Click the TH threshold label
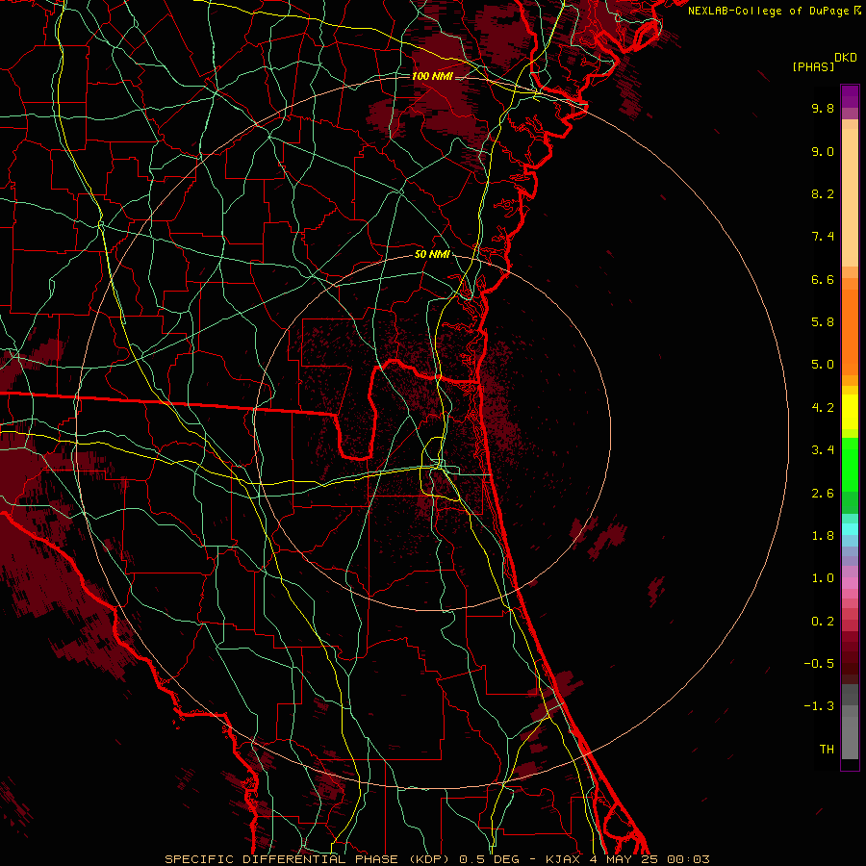 click(827, 750)
